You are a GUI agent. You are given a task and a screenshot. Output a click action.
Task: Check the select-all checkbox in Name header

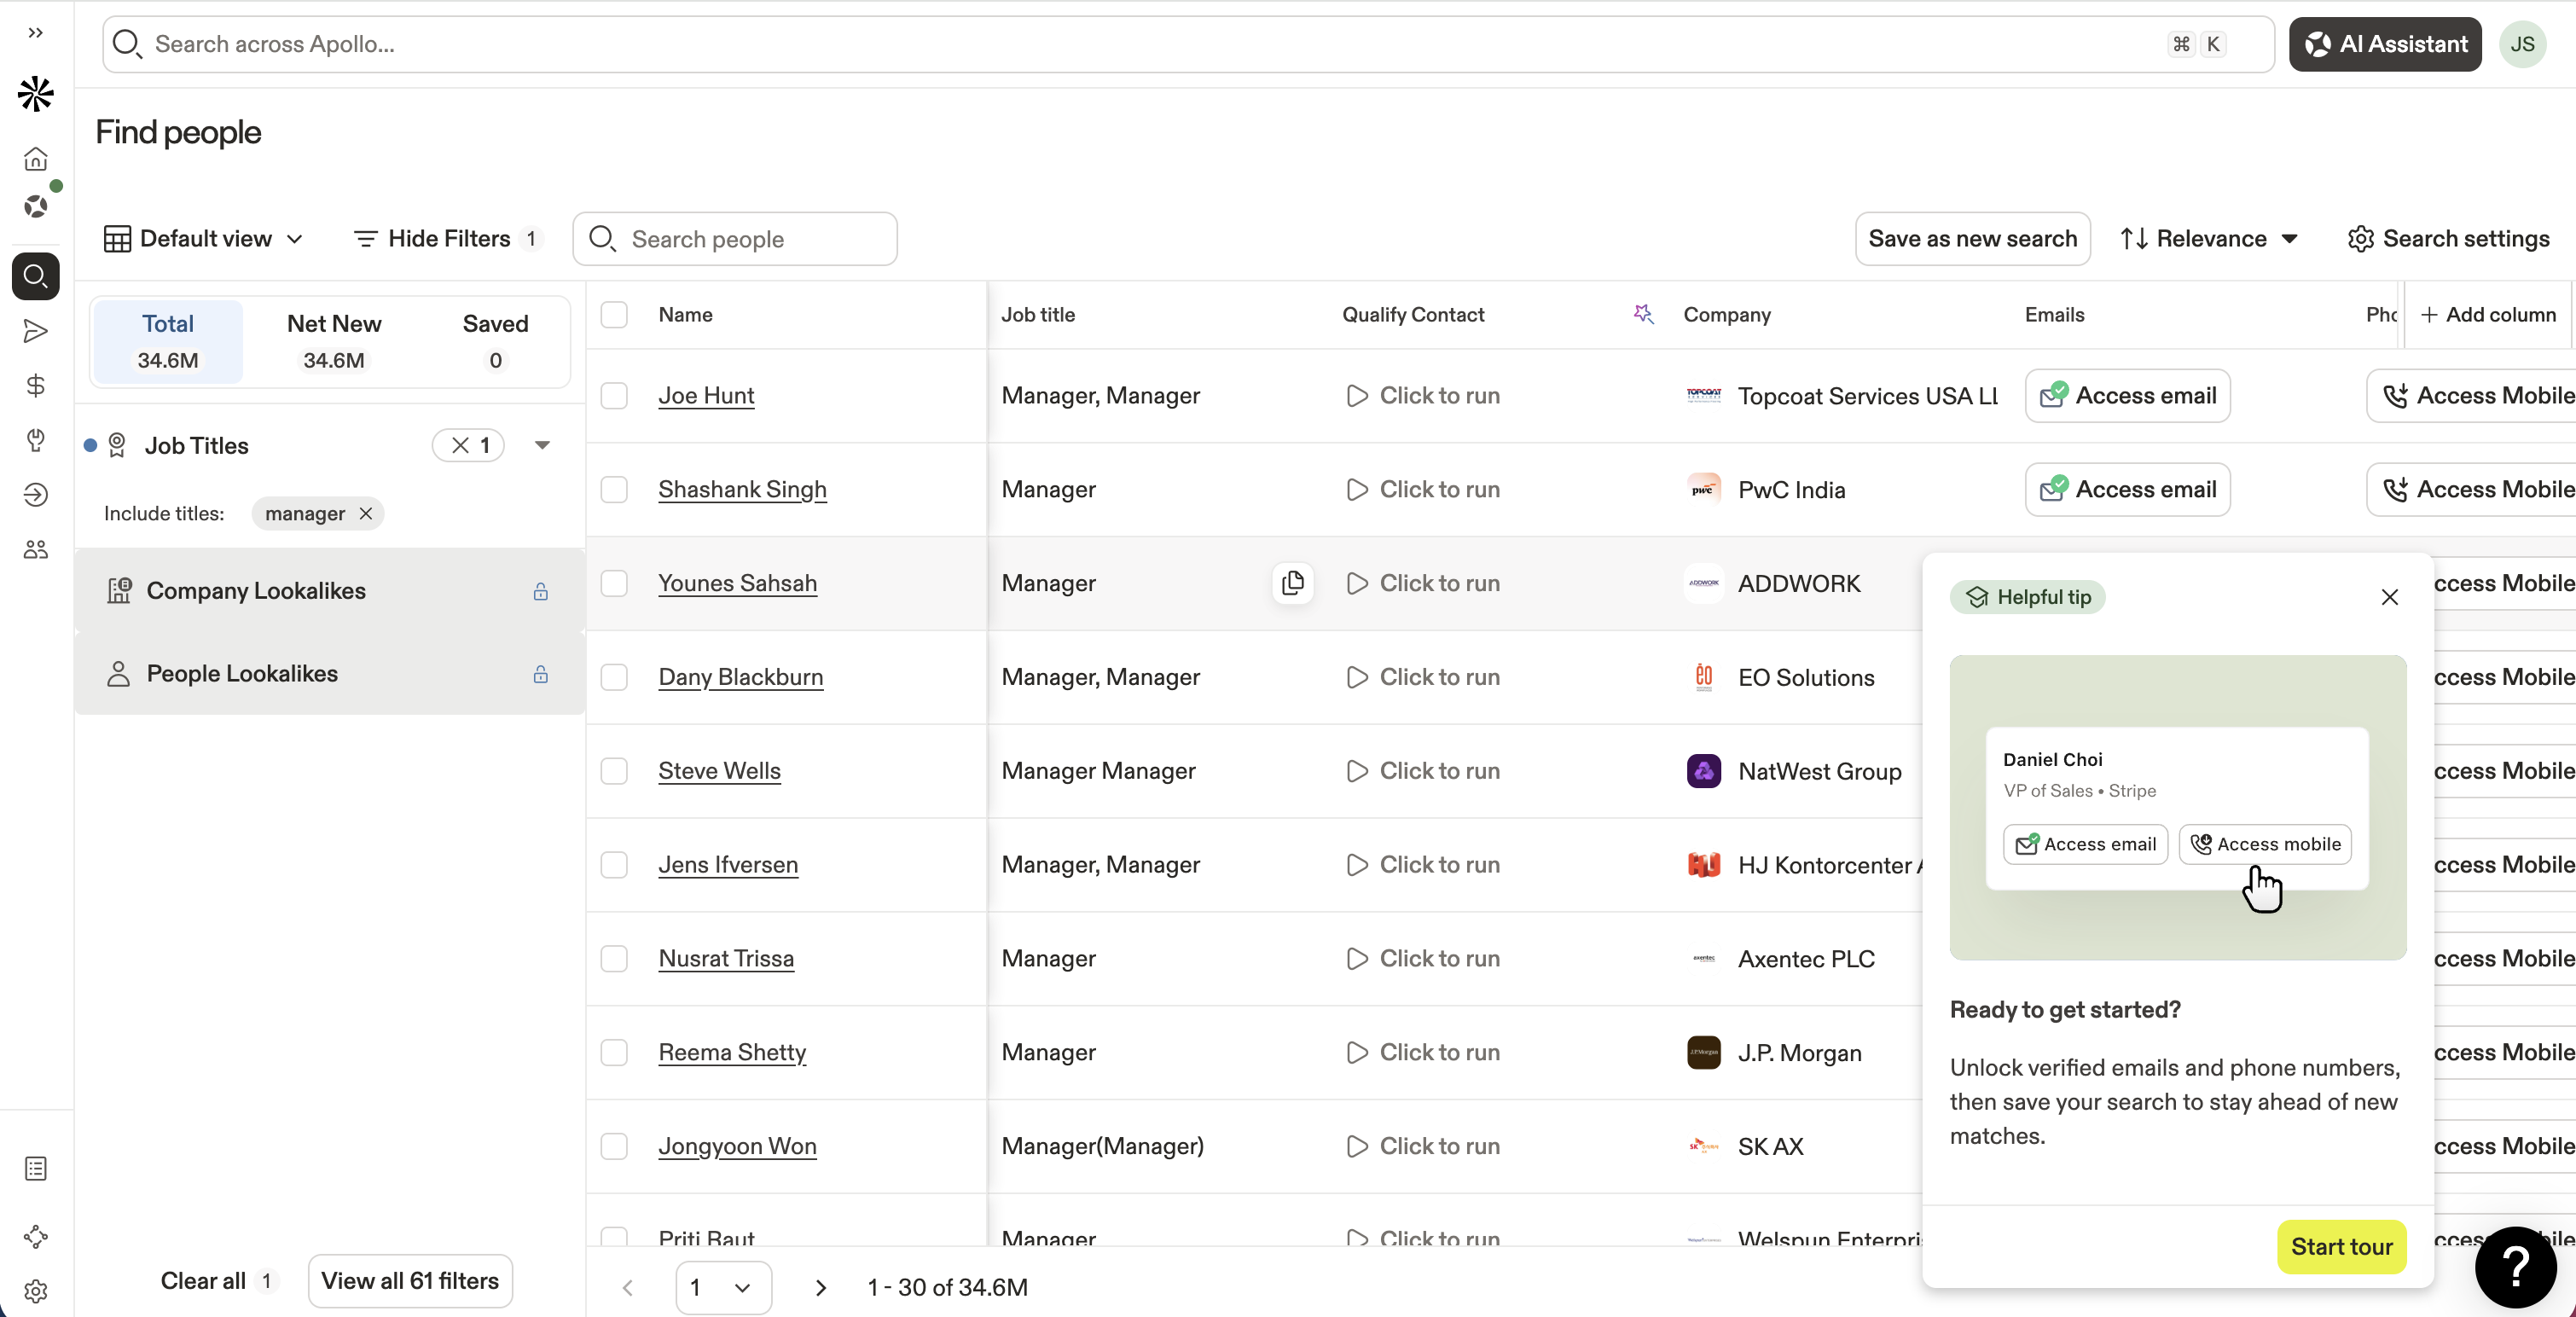point(614,315)
